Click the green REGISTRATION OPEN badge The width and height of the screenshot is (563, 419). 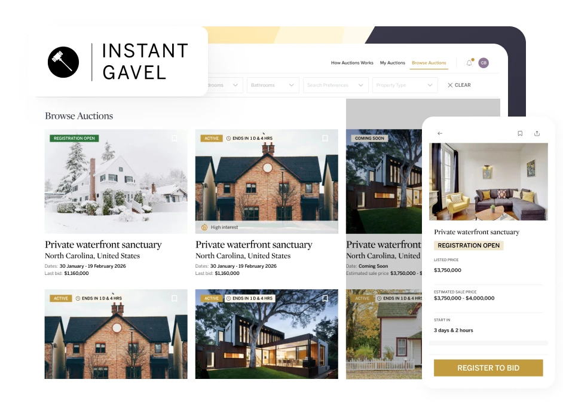point(74,138)
